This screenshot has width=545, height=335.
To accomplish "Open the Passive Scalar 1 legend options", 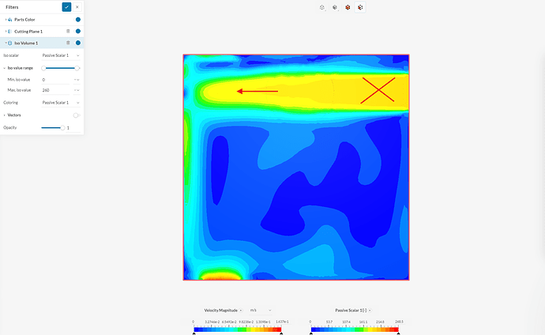I will 370,311.
